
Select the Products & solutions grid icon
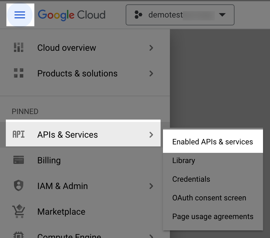[19, 73]
